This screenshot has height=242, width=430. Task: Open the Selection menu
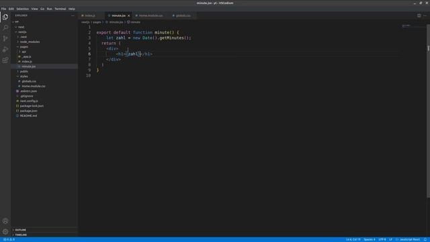click(22, 9)
